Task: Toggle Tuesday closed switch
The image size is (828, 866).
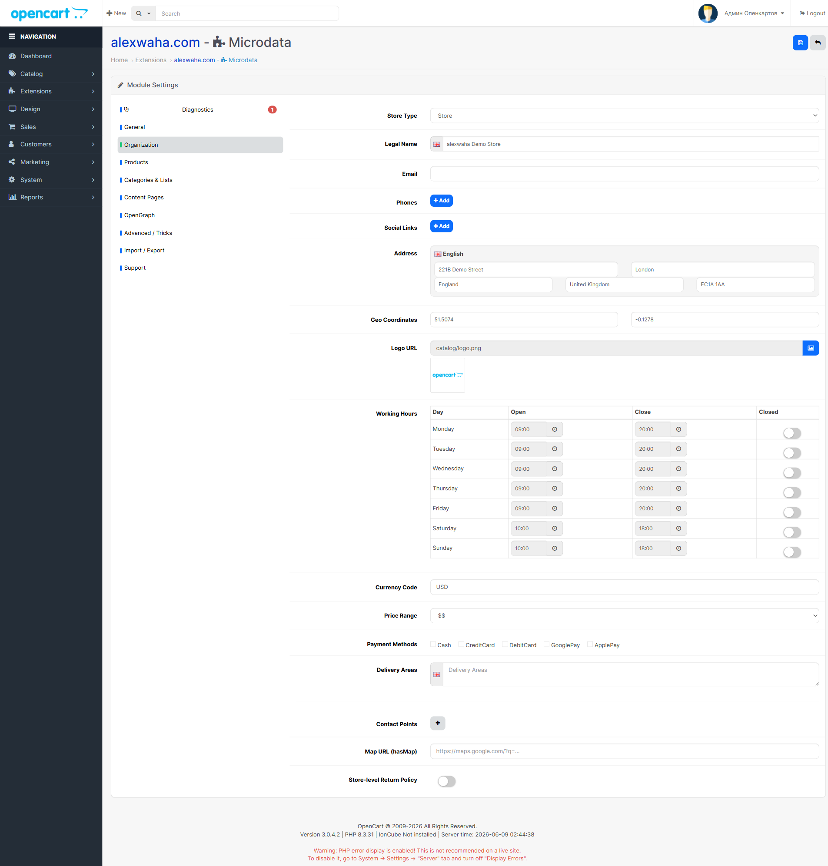Action: pos(792,453)
